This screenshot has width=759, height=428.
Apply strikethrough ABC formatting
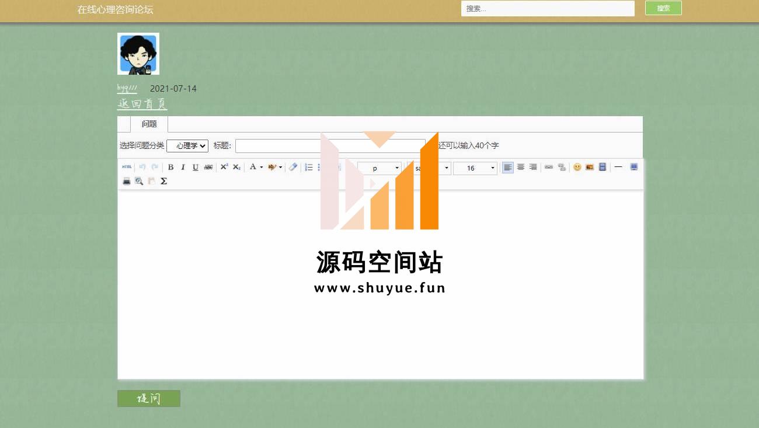[208, 168]
